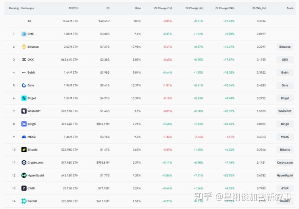Click Bitunix's 3.63% rate cell
This screenshot has height=209, width=299.
[x=137, y=150]
